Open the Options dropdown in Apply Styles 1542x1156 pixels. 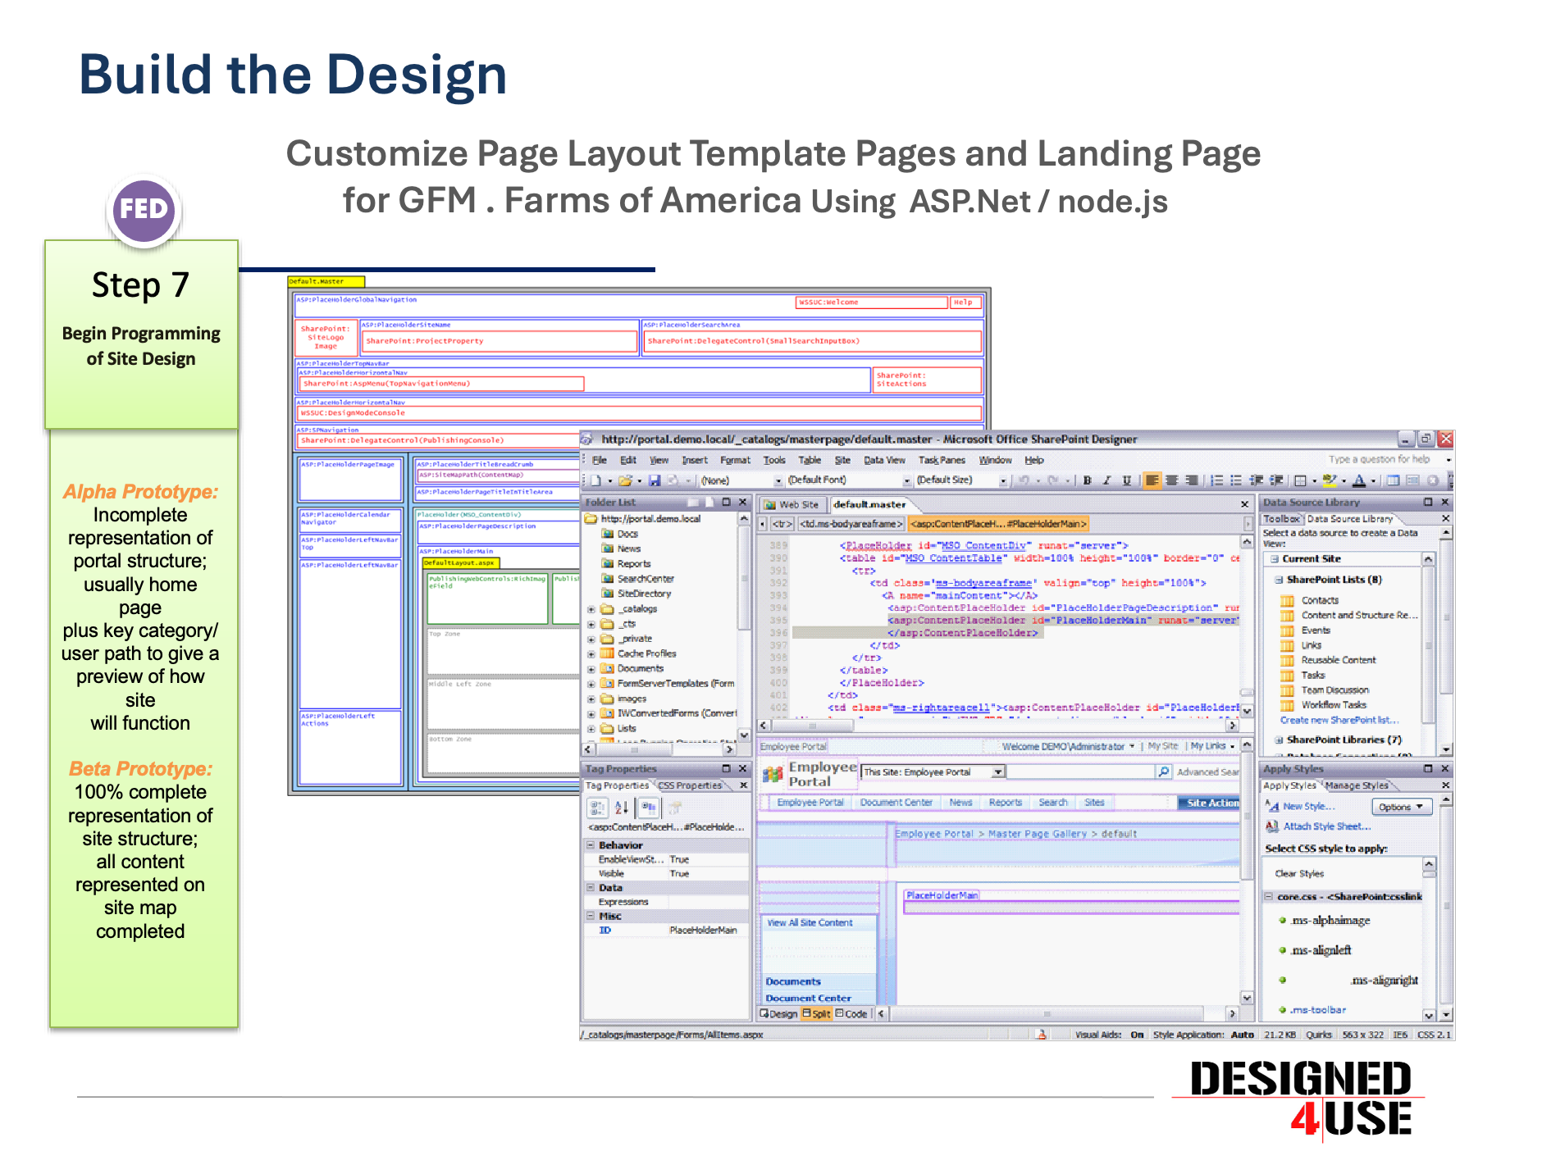(x=1401, y=807)
